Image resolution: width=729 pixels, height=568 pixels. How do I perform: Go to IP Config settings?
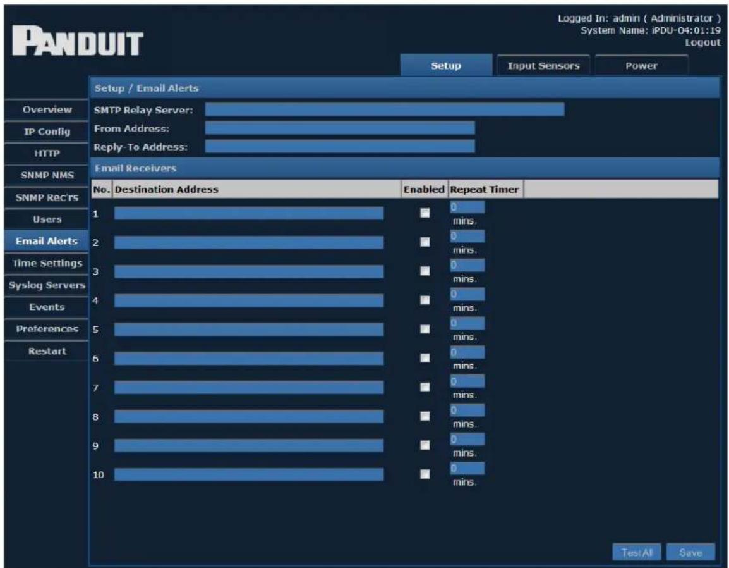[x=47, y=132]
